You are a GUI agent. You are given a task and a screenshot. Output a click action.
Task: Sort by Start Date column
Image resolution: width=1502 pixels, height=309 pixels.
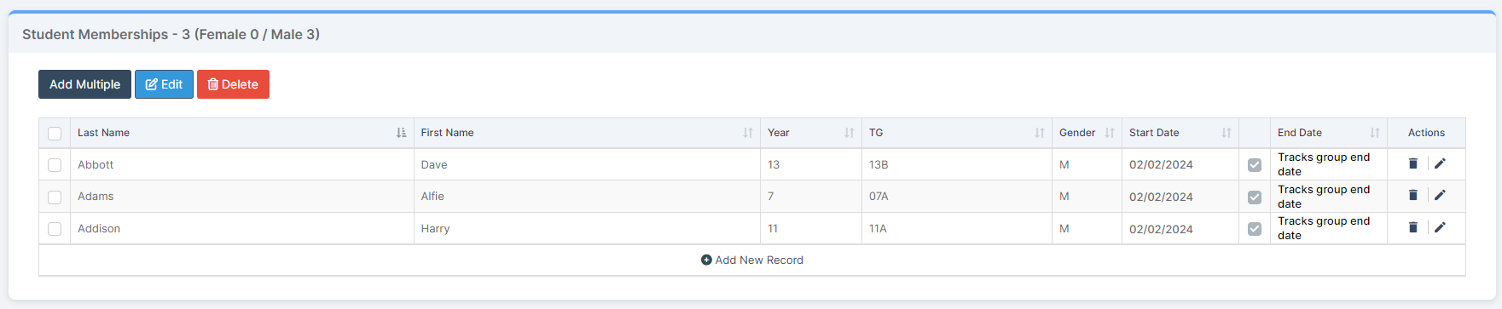1227,133
